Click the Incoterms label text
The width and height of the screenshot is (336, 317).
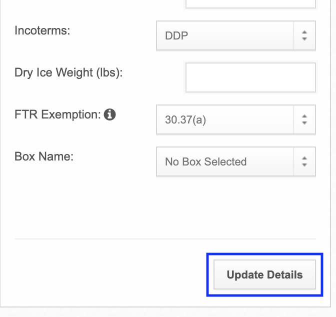tap(42, 30)
